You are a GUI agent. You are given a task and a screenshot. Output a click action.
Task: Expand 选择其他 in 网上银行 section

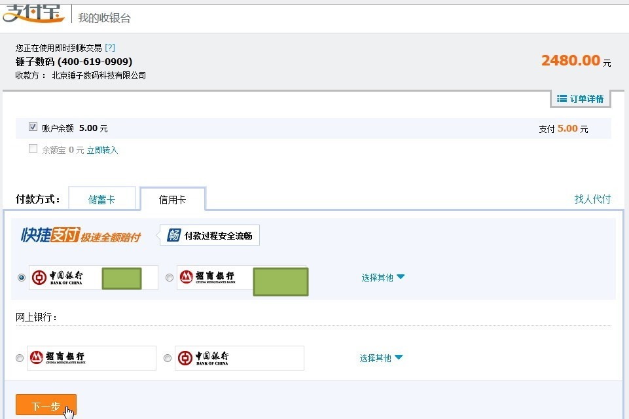[381, 358]
